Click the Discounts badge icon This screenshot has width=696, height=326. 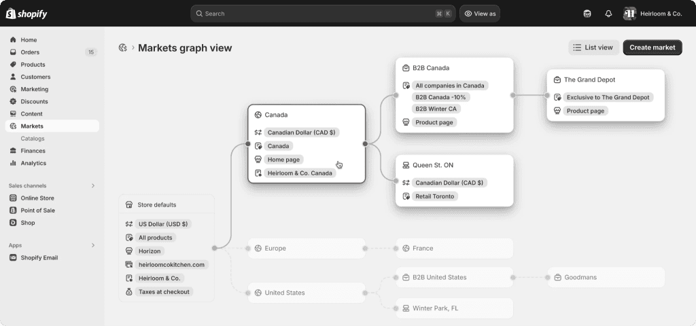click(13, 102)
